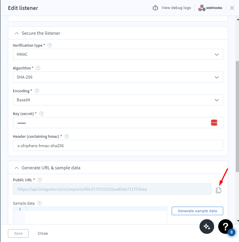
Task: Open the Verification type dropdown
Action: click(118, 54)
